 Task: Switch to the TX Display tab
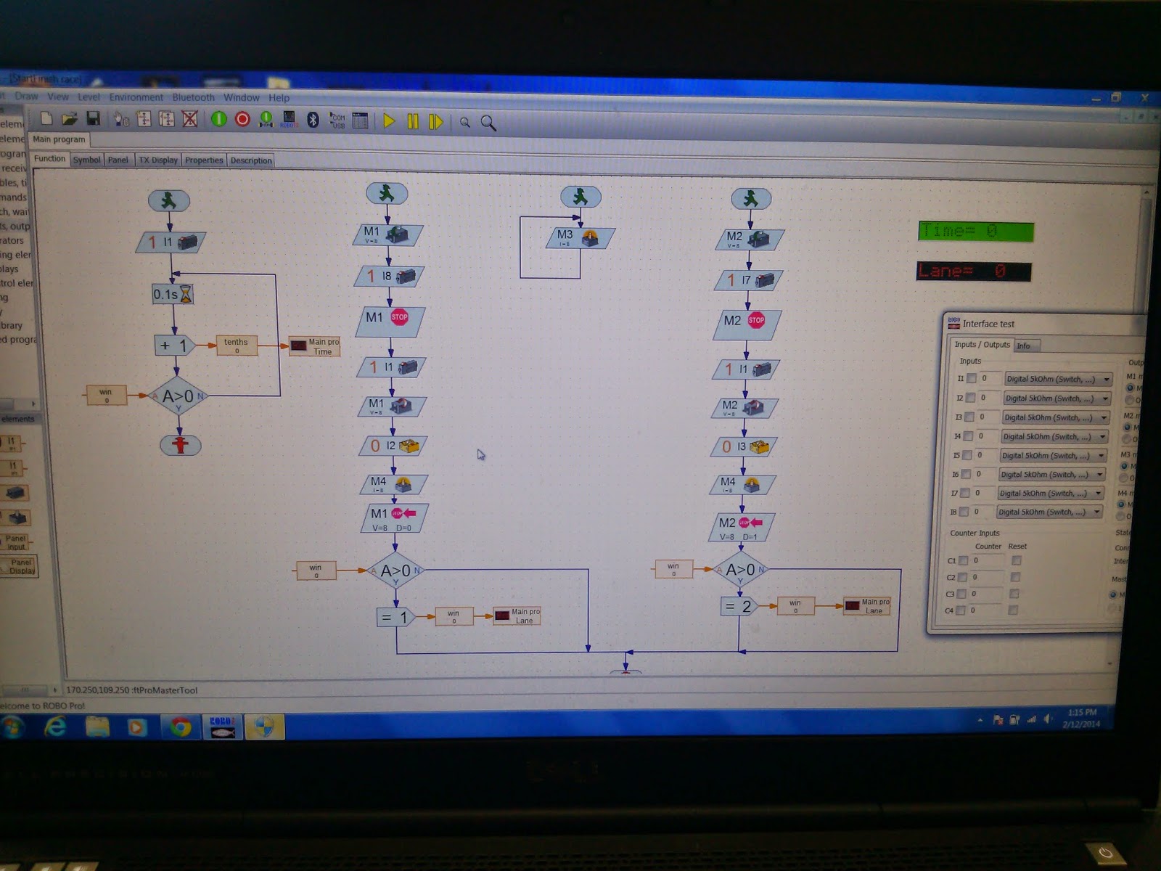(158, 160)
